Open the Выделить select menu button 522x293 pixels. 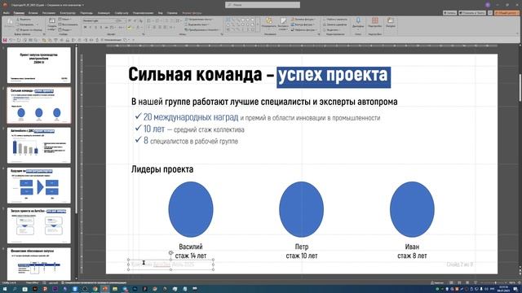332,30
